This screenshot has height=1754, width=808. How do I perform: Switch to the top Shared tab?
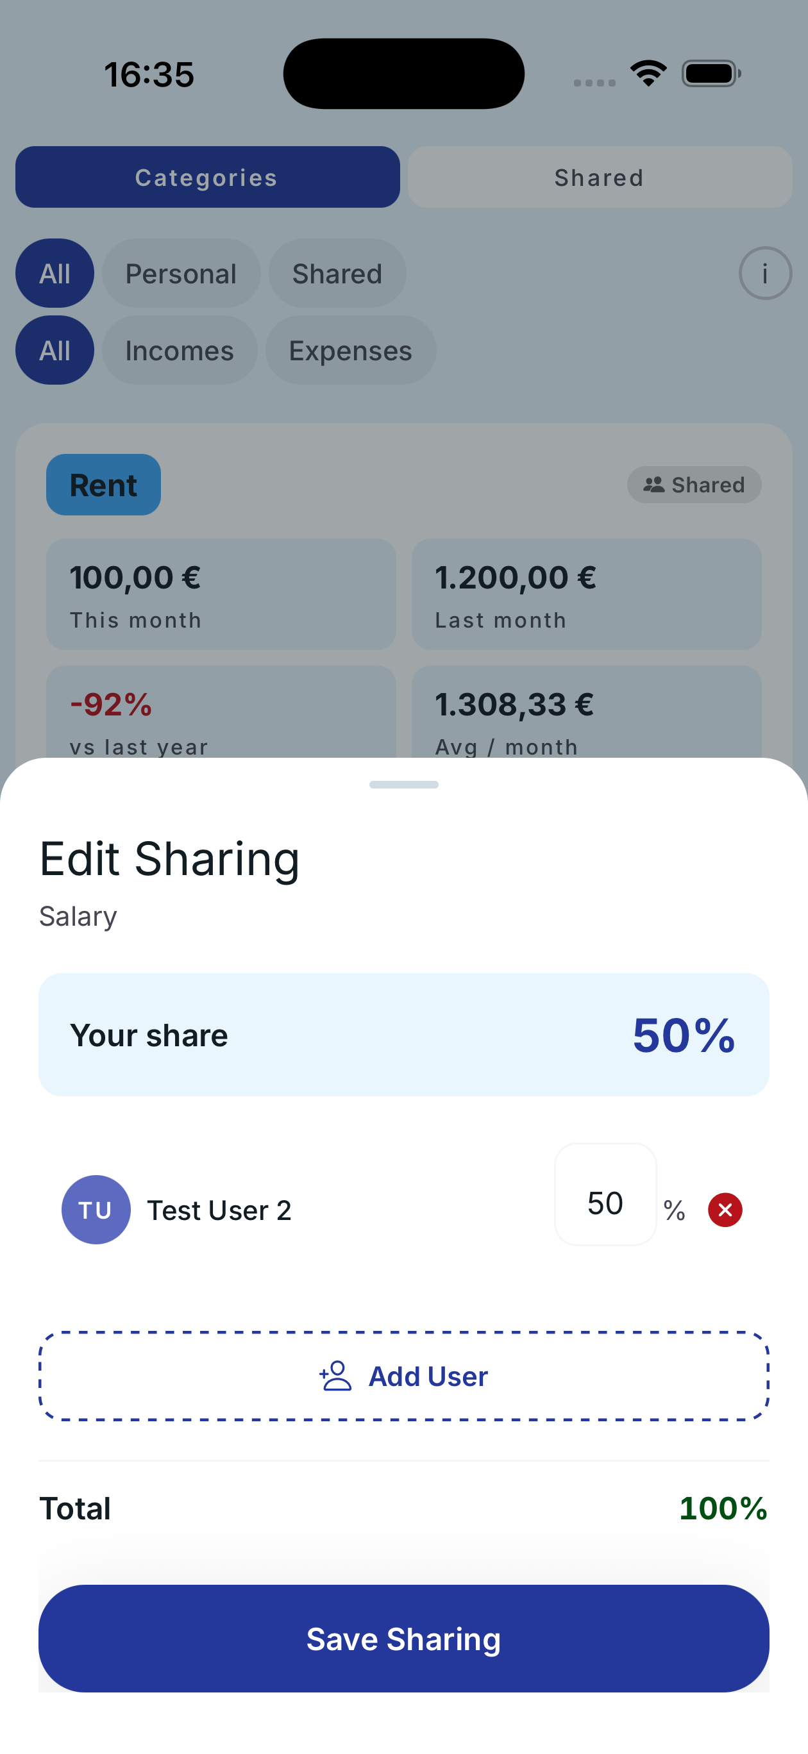pyautogui.click(x=599, y=177)
